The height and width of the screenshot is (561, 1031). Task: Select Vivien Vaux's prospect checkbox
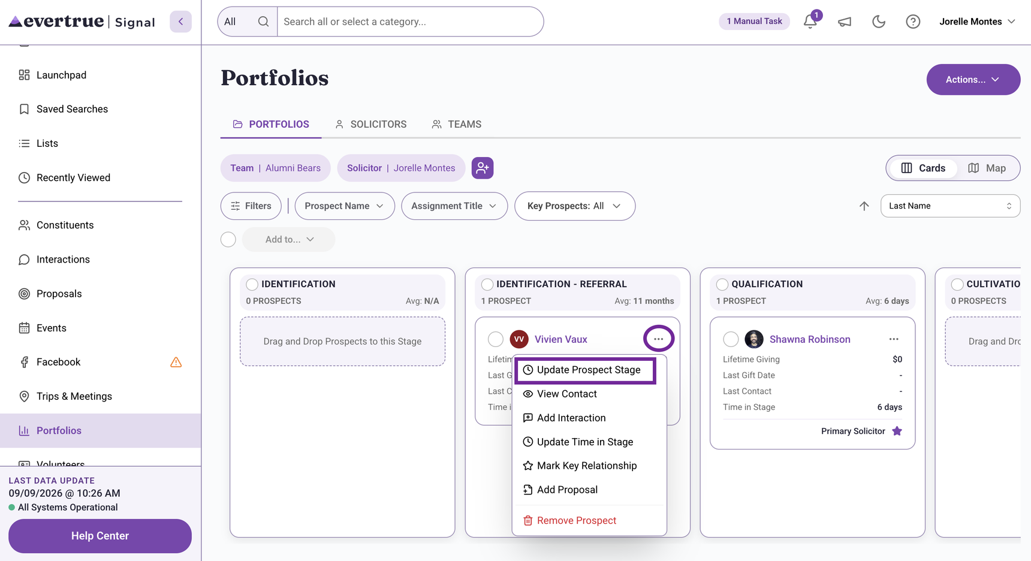click(x=496, y=339)
